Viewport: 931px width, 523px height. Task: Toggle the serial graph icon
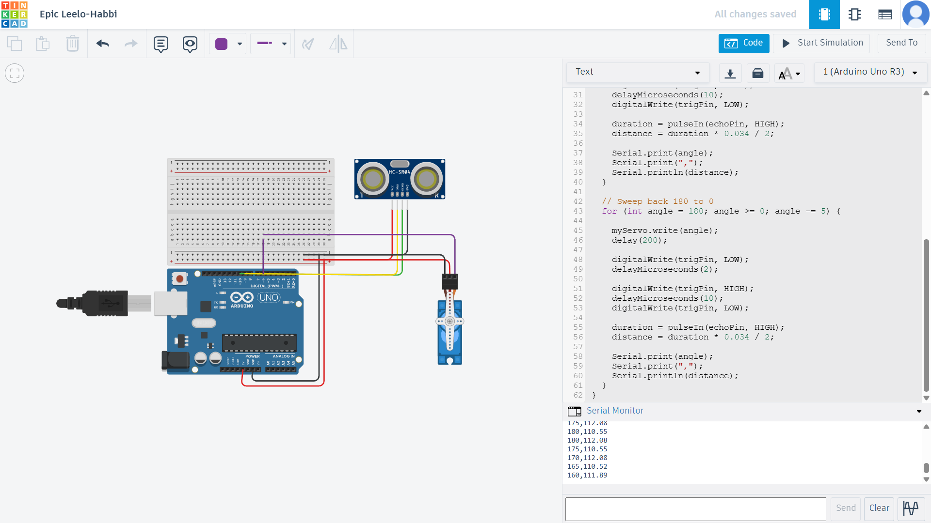tap(910, 508)
